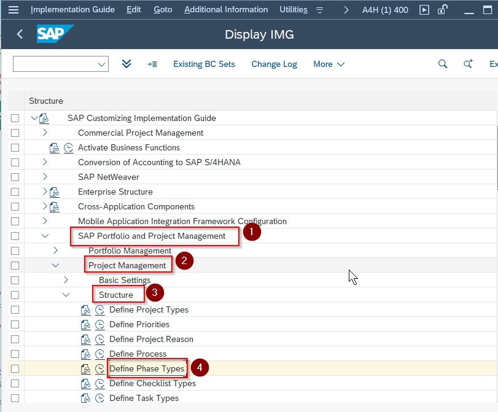
Task: Click Existing BC Sets button
Action: point(204,64)
